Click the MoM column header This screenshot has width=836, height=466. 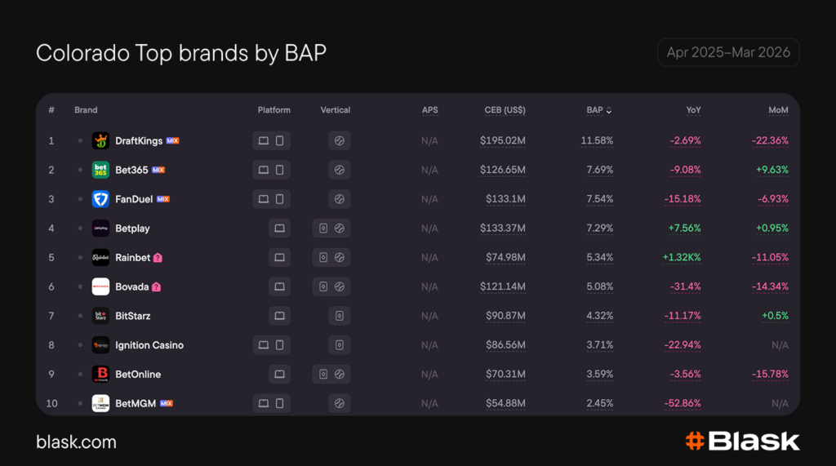779,110
